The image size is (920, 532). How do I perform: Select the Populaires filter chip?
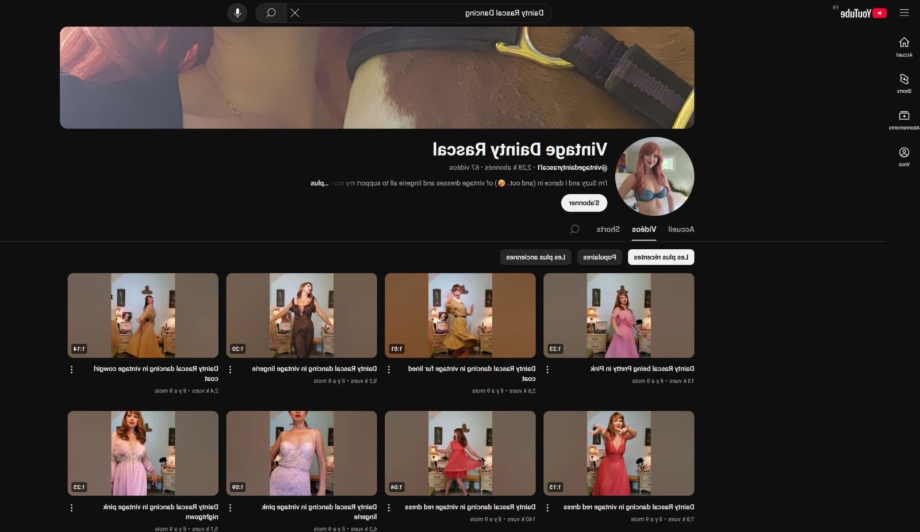point(599,257)
